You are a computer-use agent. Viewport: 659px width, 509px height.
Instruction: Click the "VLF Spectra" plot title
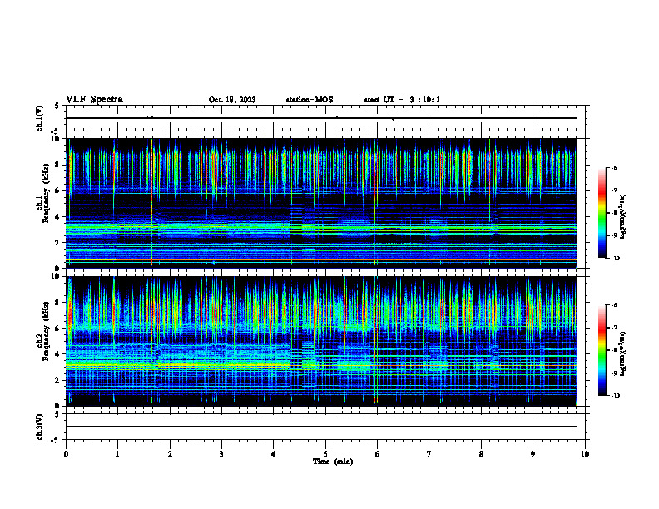tap(94, 100)
